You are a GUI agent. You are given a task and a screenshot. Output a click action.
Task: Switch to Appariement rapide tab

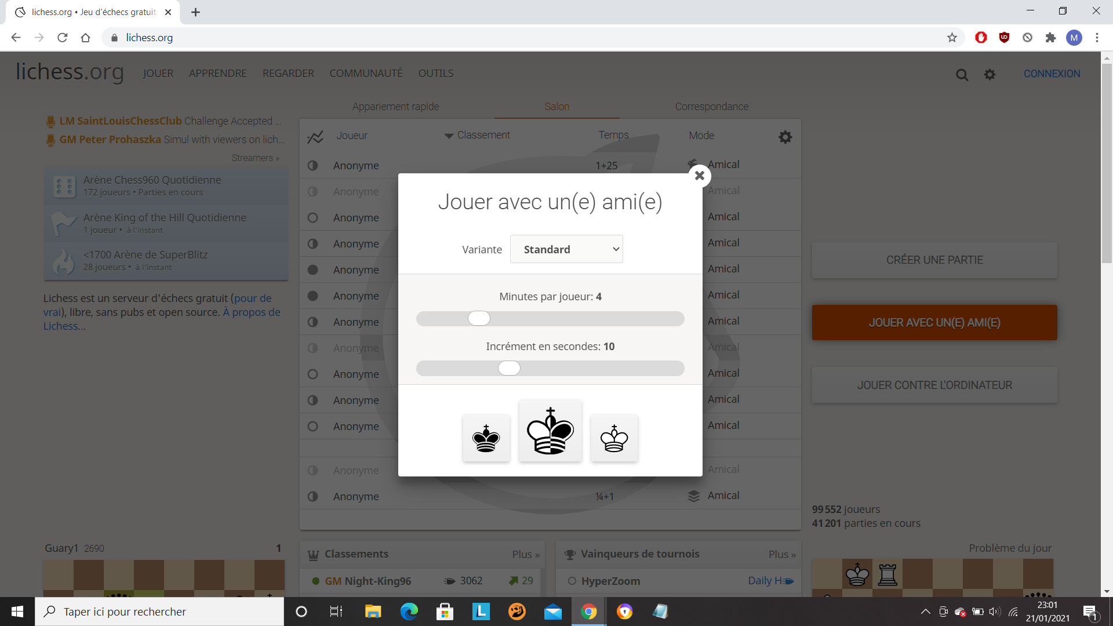[x=395, y=107]
